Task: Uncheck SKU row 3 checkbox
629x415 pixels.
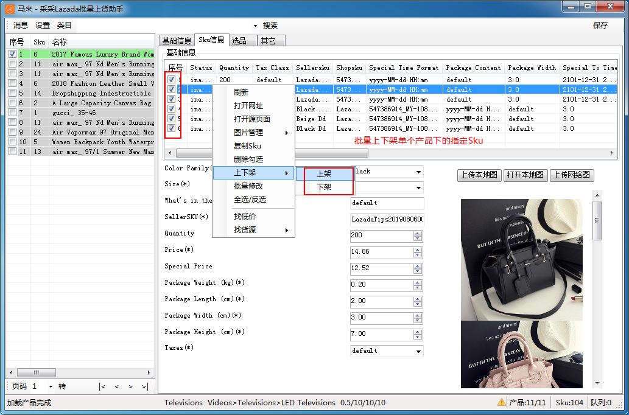Action: (x=171, y=99)
